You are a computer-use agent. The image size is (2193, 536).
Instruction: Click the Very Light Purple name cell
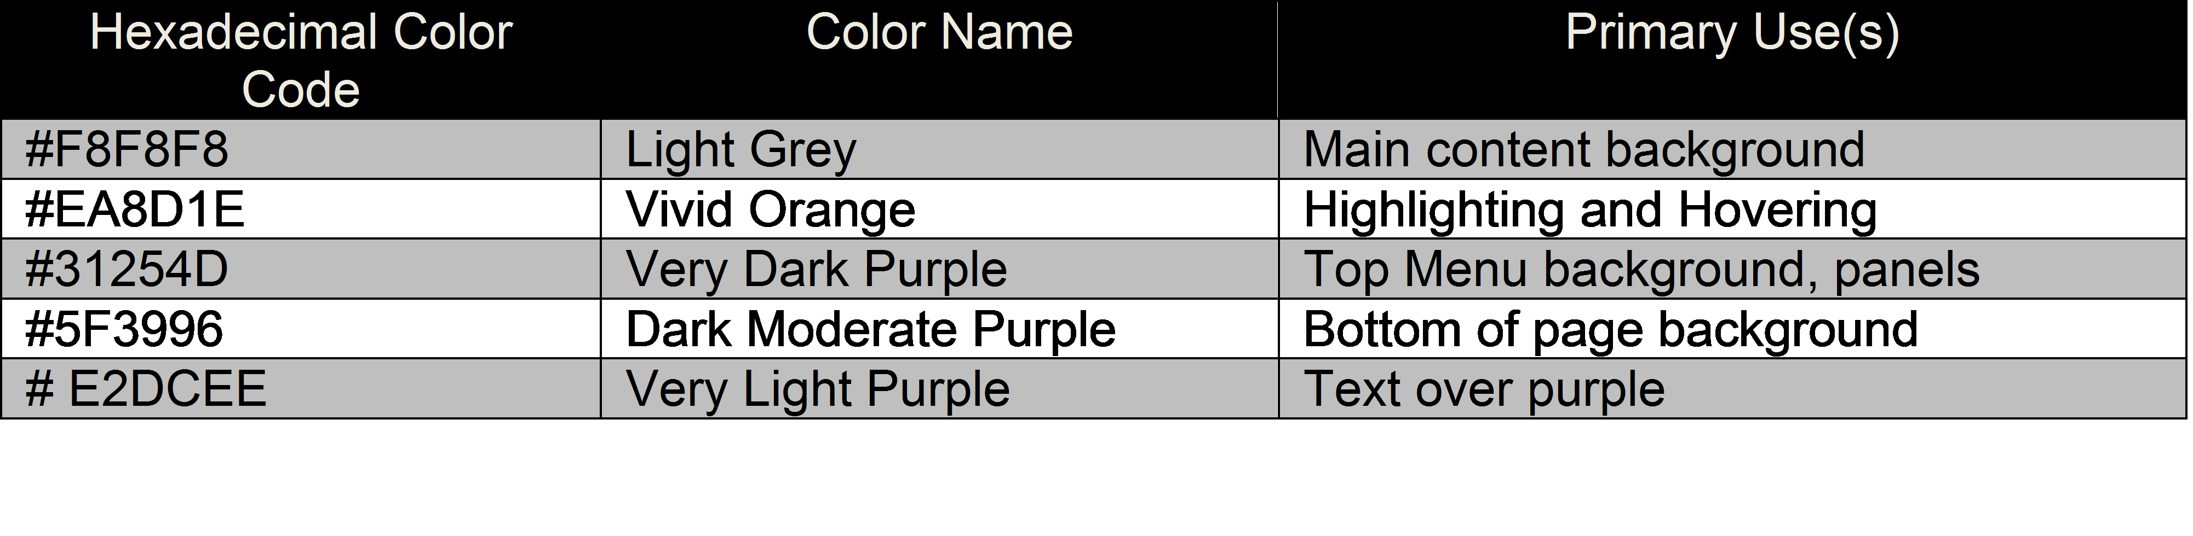point(817,389)
